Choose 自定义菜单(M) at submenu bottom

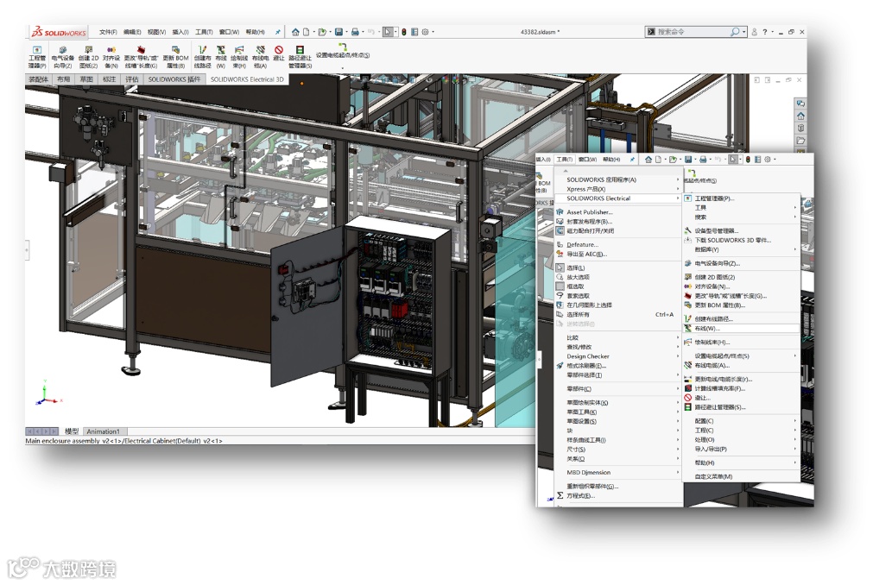(x=713, y=476)
